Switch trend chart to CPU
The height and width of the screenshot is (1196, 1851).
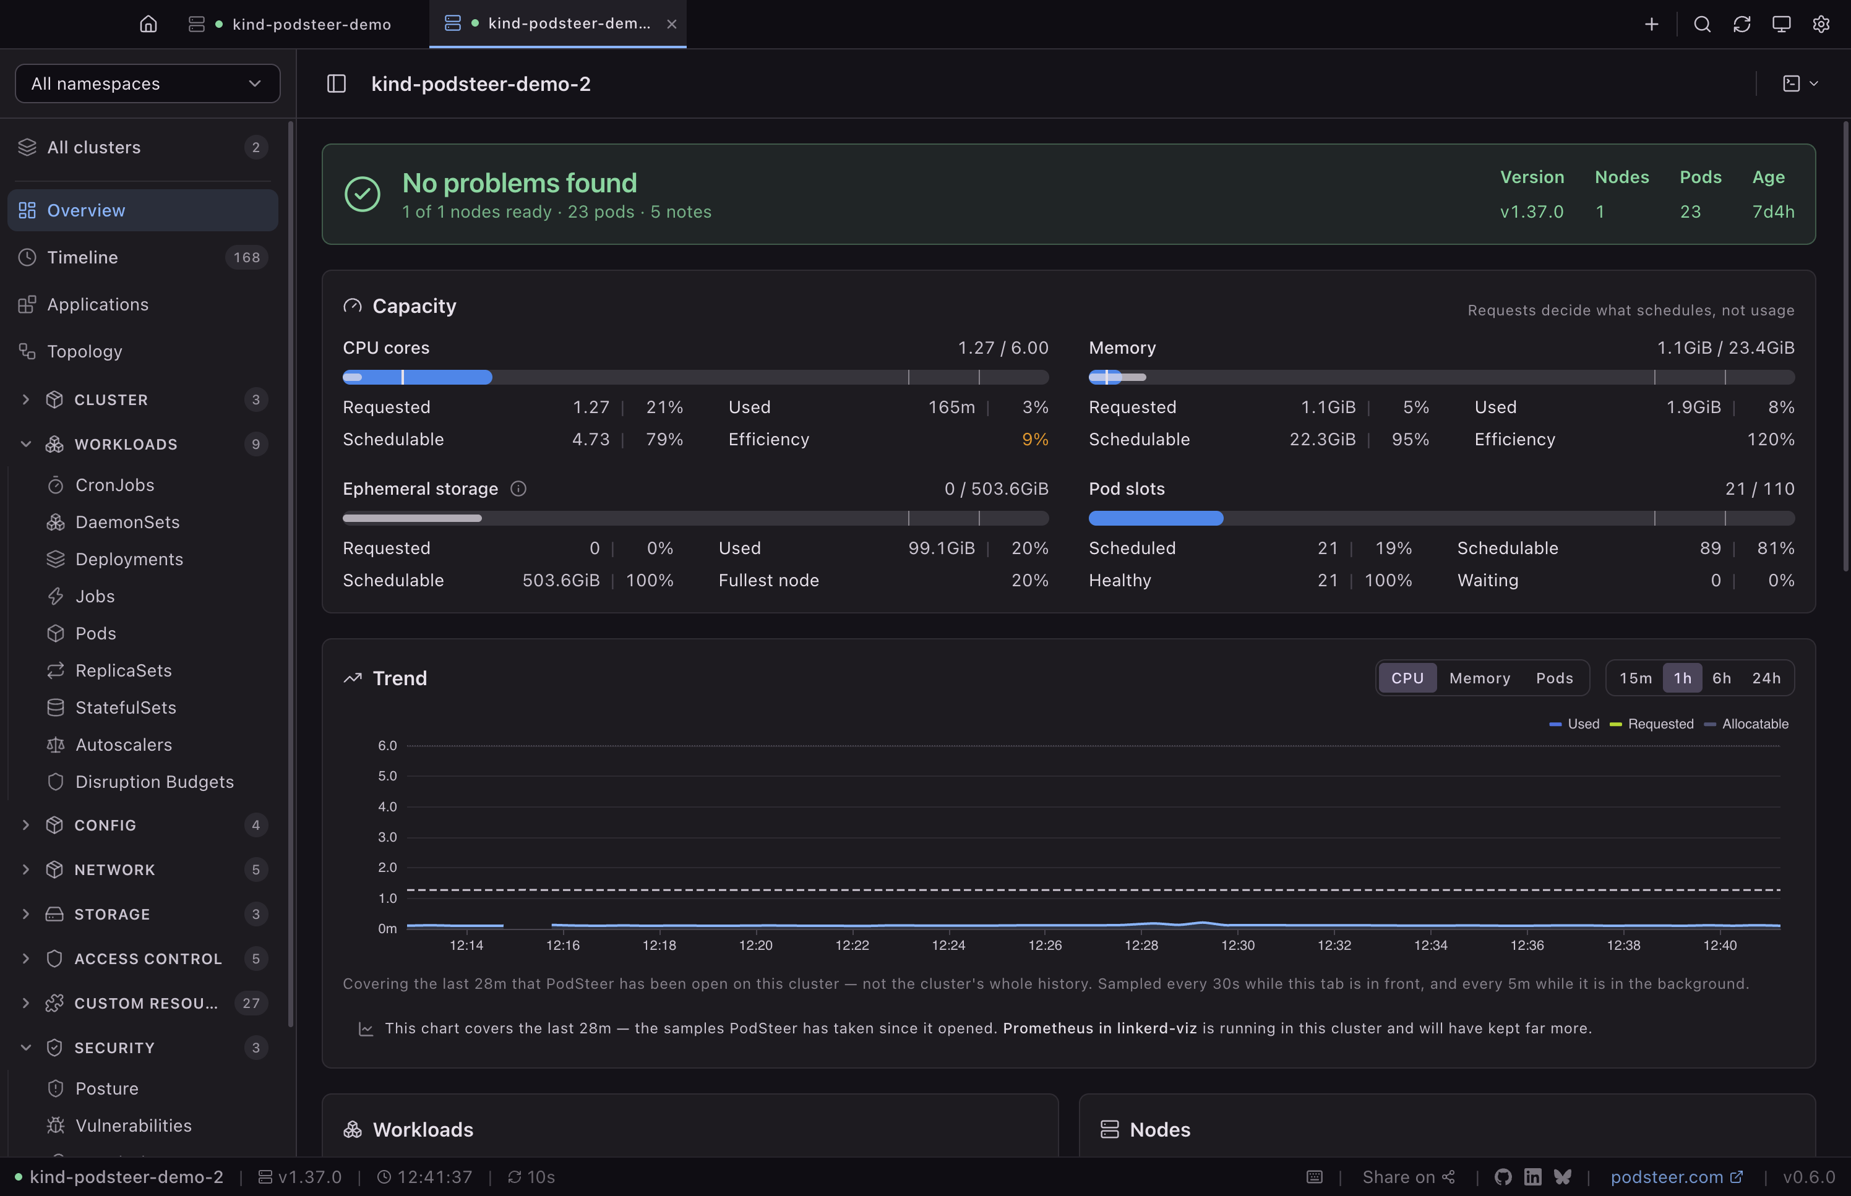[x=1407, y=678]
